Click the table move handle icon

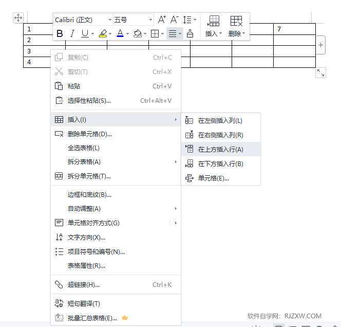pos(18,17)
